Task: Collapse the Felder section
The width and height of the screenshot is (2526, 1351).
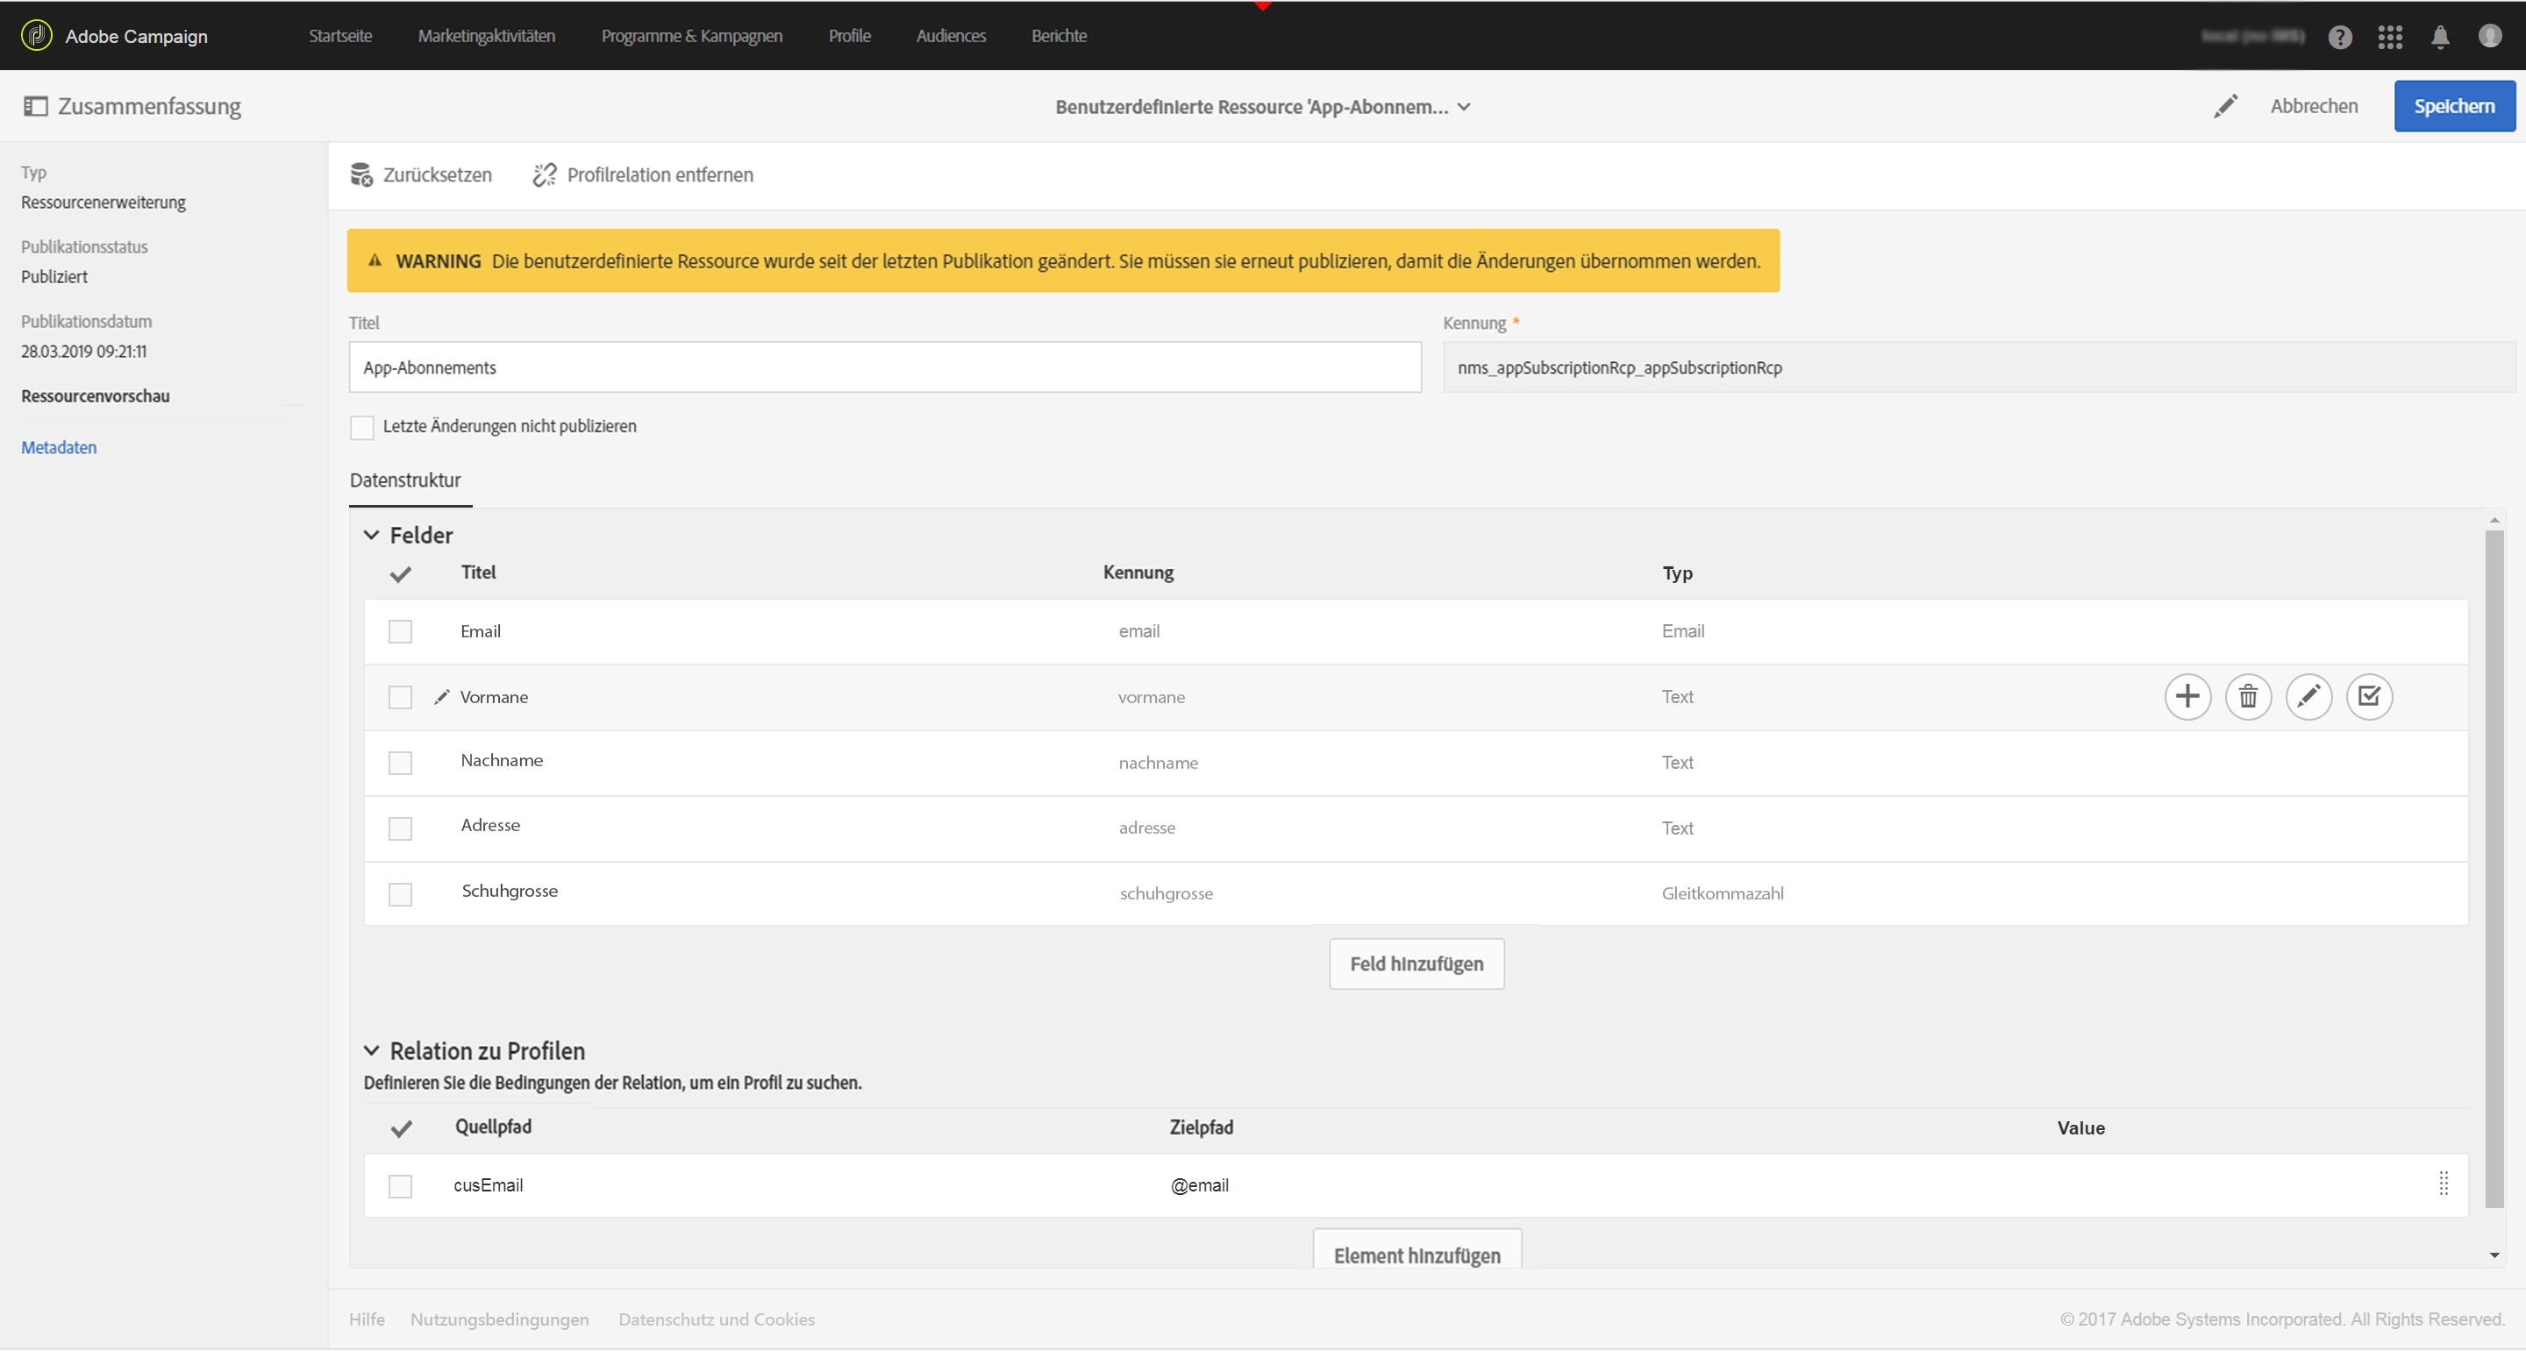Action: [x=372, y=536]
